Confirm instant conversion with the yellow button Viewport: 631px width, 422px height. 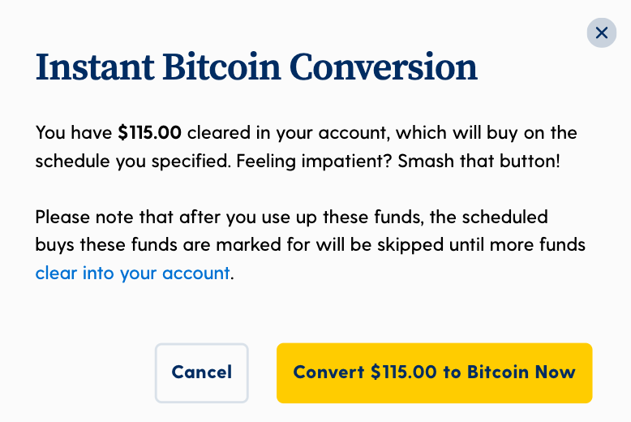[x=434, y=372]
